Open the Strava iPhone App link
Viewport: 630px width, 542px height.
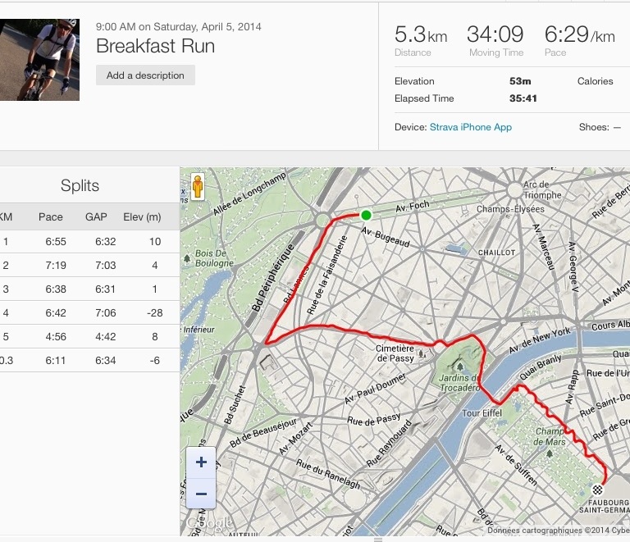pos(470,127)
